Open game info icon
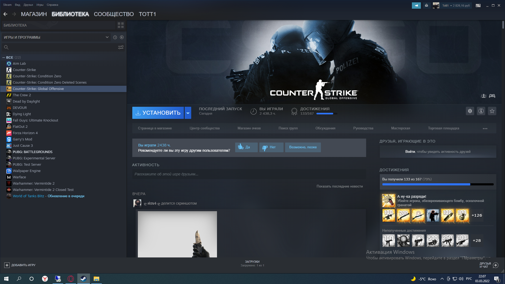 481,111
